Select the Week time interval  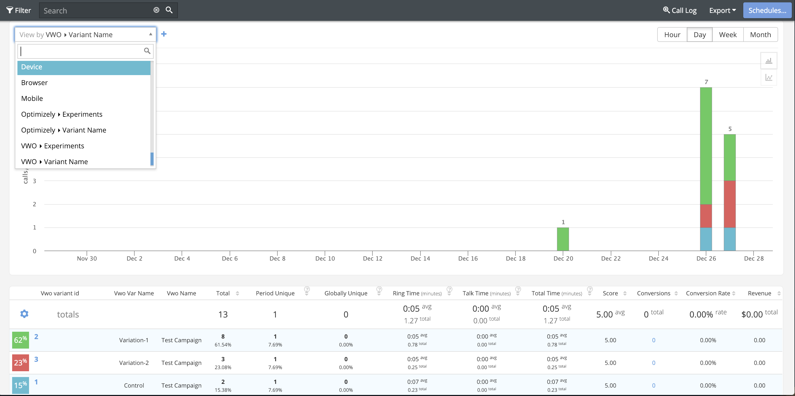pos(727,35)
